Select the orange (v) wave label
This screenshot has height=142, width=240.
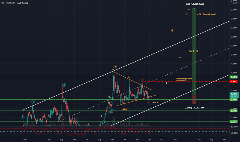pos(189,10)
